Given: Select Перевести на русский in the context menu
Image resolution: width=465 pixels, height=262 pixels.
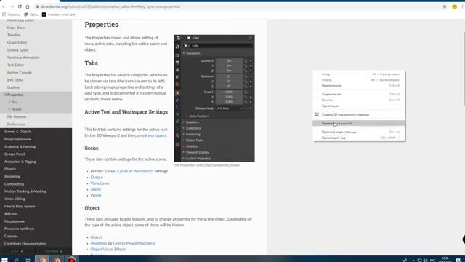Looking at the screenshot, I should click(359, 123).
